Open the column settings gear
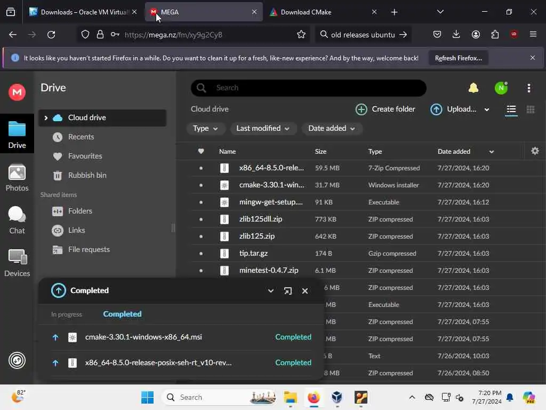The width and height of the screenshot is (546, 410). pos(535,151)
